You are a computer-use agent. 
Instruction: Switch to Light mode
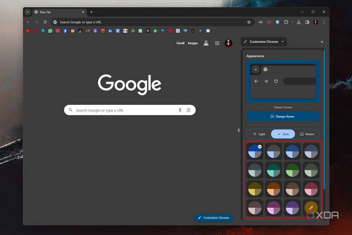tap(259, 134)
